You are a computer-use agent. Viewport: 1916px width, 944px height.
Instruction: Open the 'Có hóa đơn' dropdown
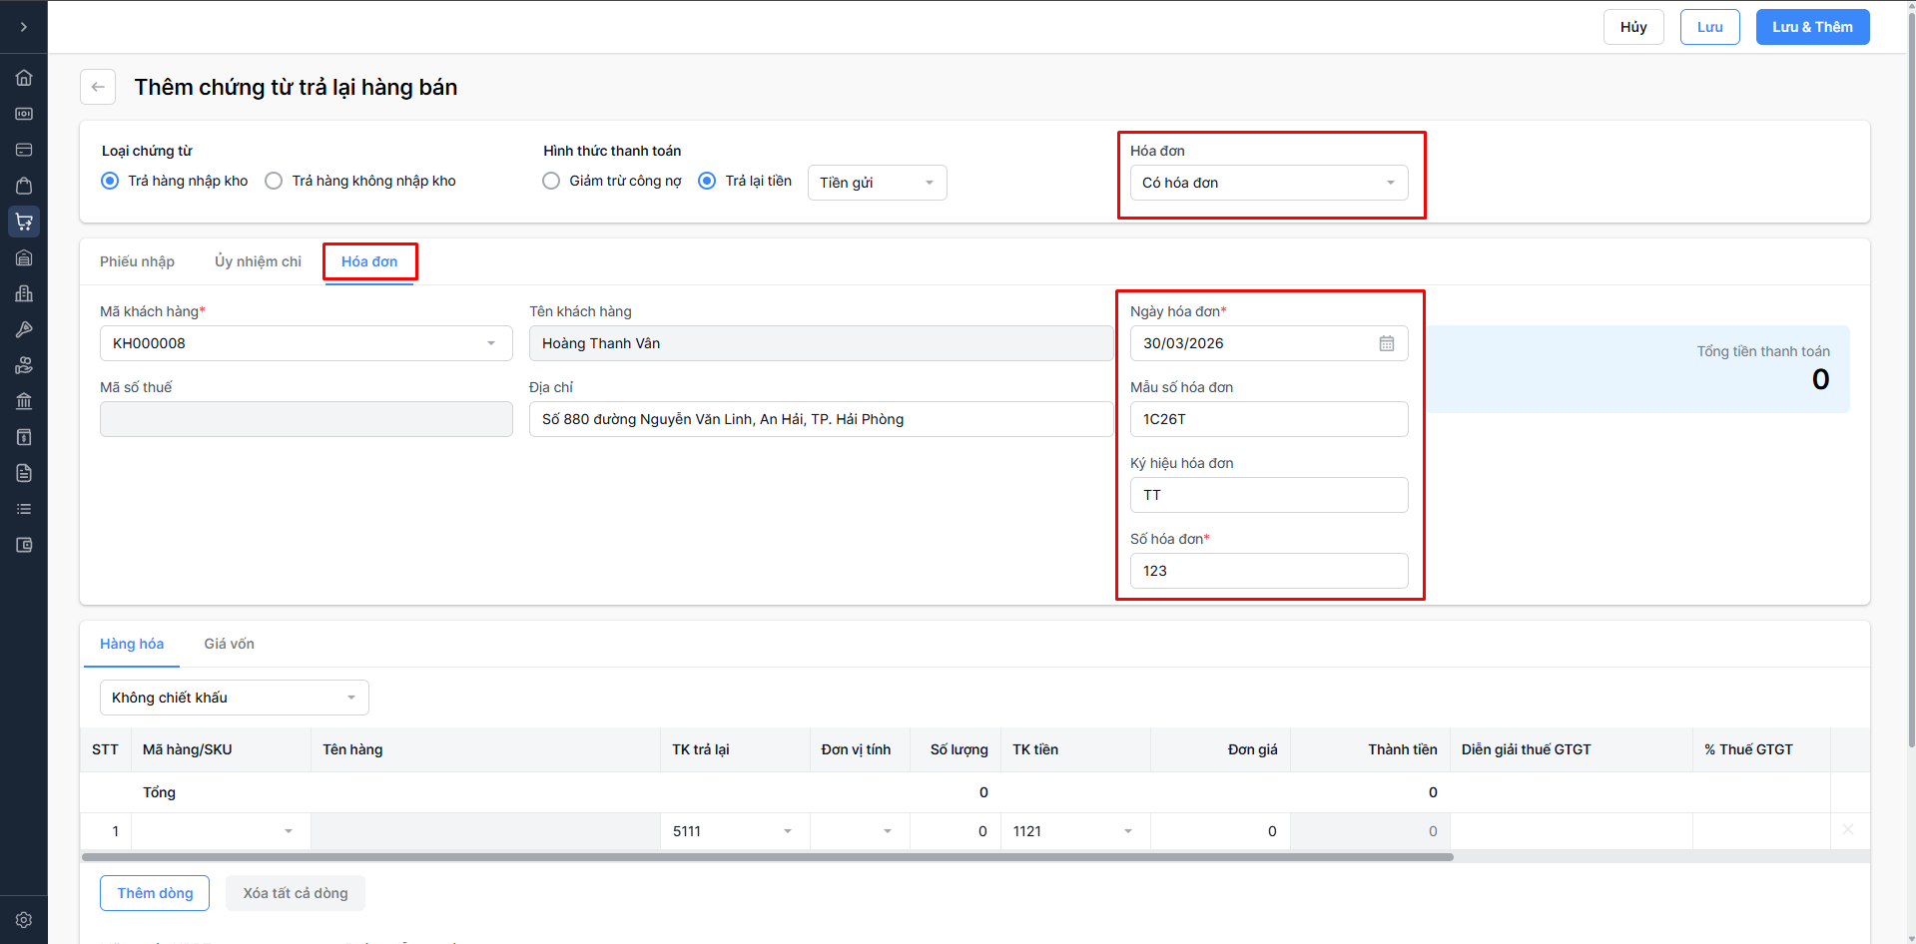tap(1268, 183)
